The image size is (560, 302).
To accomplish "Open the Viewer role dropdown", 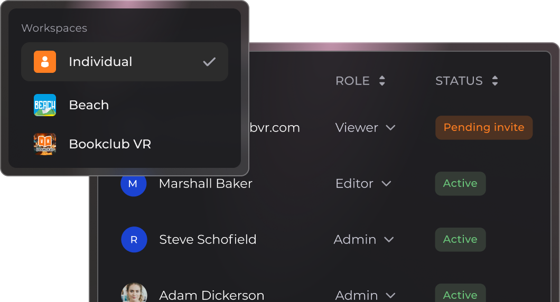I will click(366, 128).
